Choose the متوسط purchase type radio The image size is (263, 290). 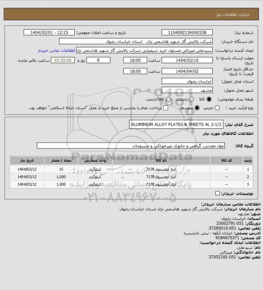[197, 108]
